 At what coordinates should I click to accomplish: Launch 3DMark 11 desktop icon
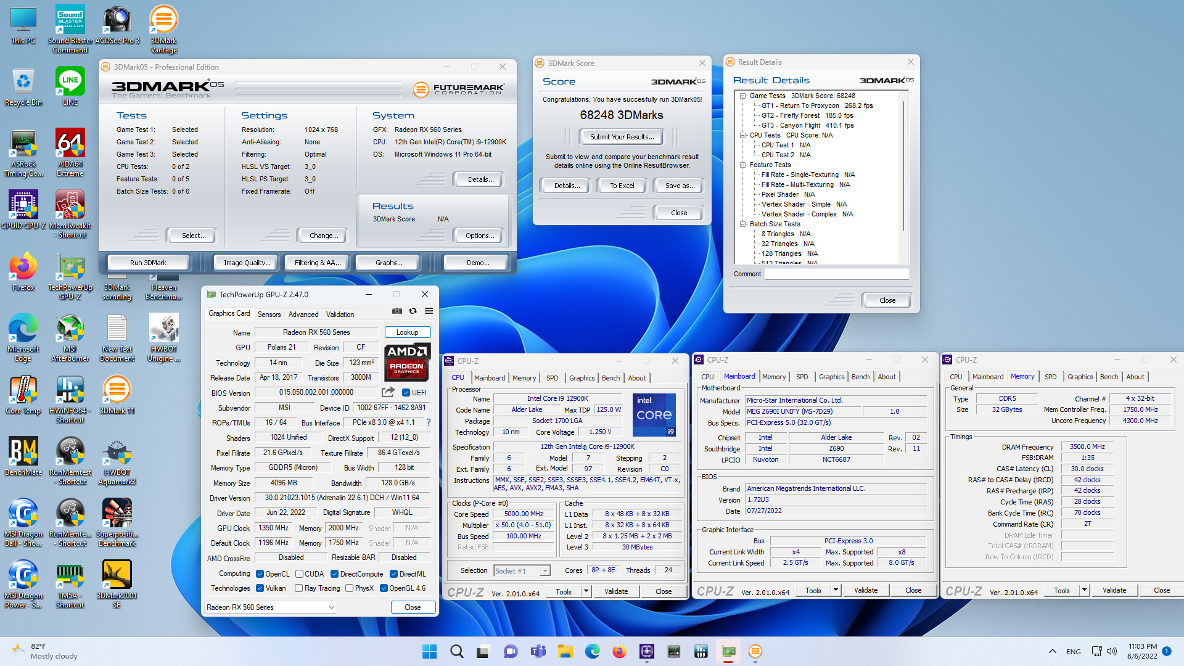coord(117,395)
